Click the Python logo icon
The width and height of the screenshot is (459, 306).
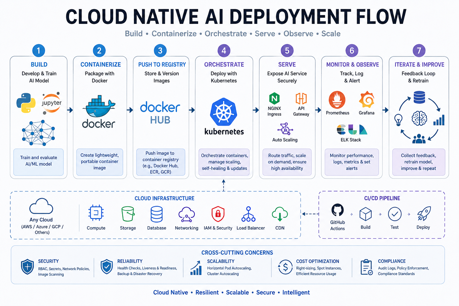(26, 103)
